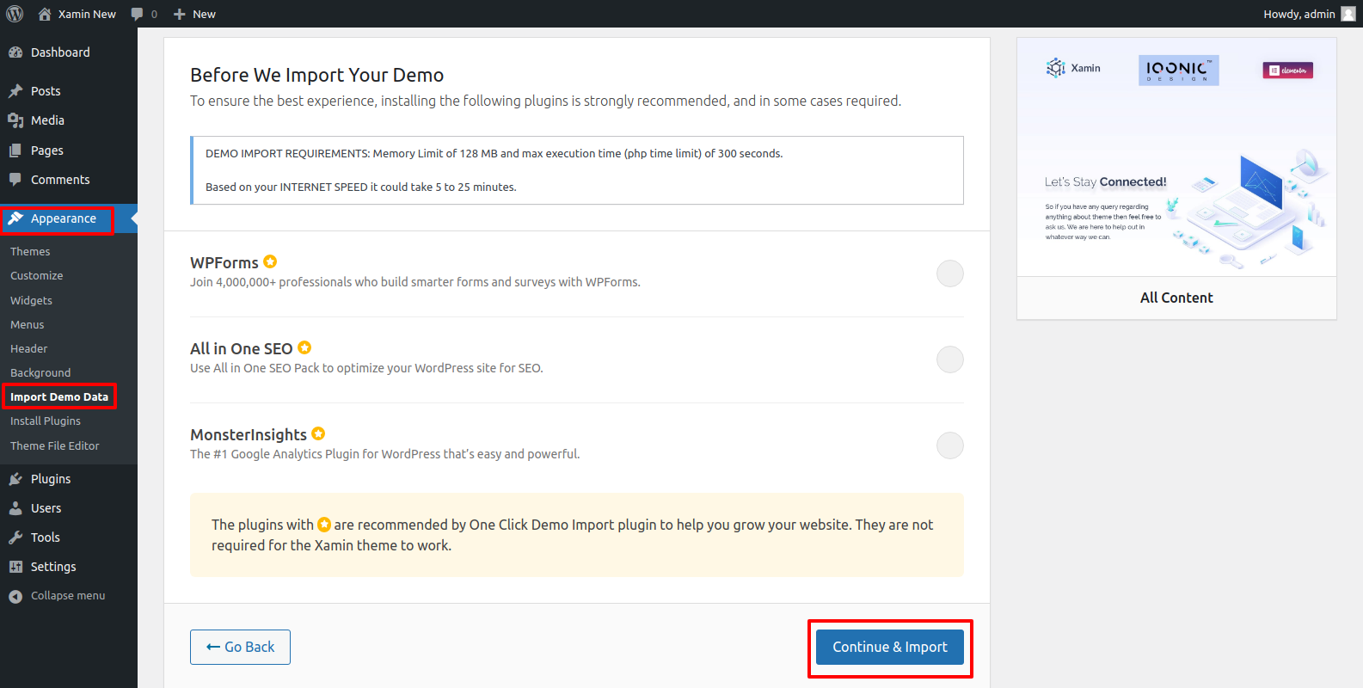The width and height of the screenshot is (1363, 688).
Task: Open the Users menu
Action: coord(69,508)
